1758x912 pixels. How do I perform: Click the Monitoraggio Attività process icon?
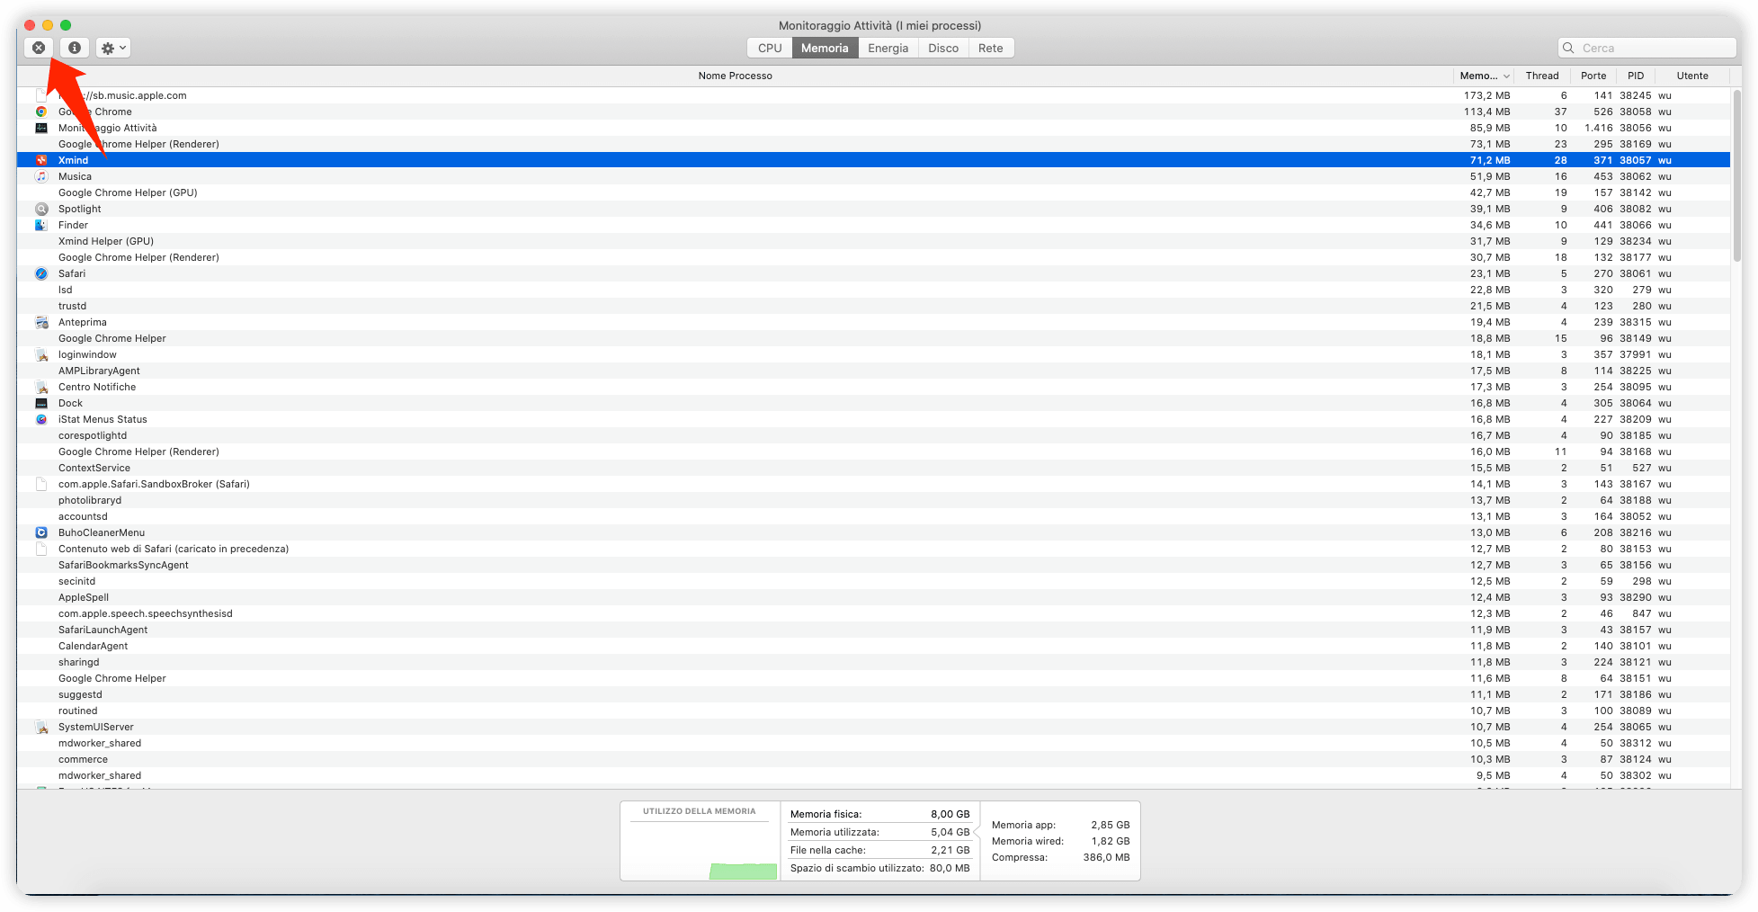[x=41, y=128]
